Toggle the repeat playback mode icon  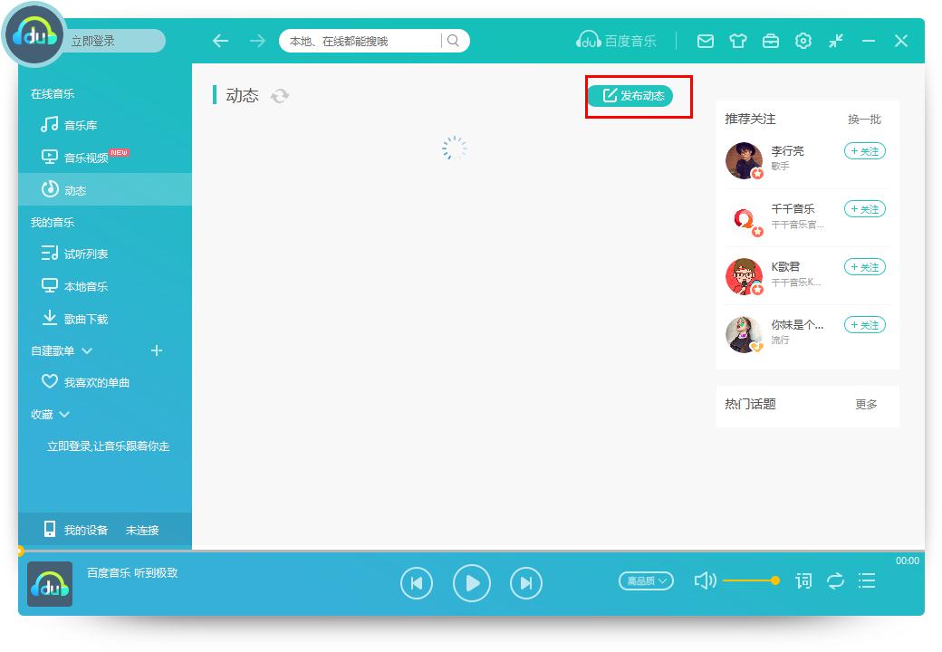834,582
